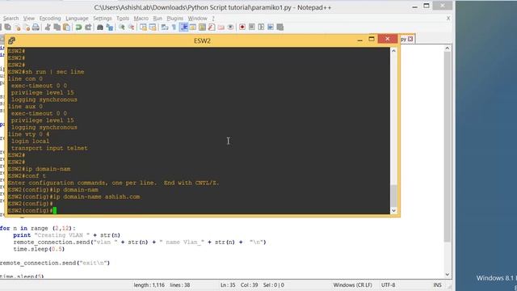This screenshot has width=517, height=291.
Task: Click the length : 1,116 status entry
Action: click(149, 285)
